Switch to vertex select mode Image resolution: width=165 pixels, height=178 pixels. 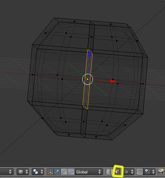pos(108,172)
